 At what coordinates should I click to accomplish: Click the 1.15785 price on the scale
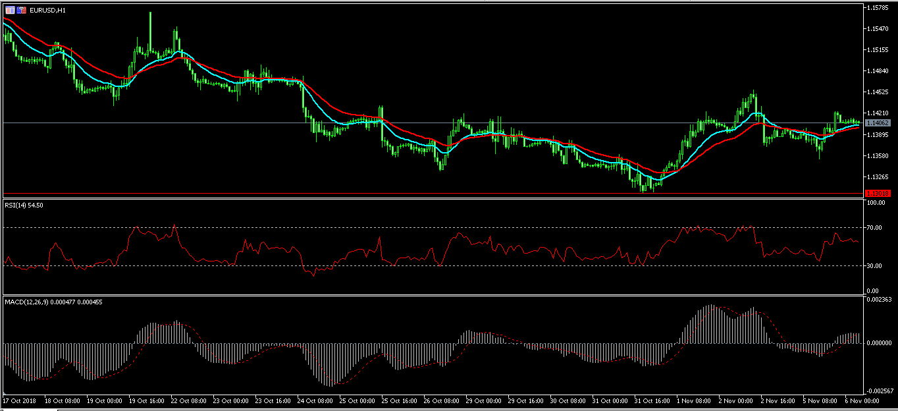coord(879,8)
